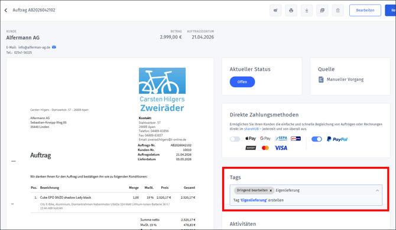Click the VISA logo
Image resolution: width=396 pixels, height=230 pixels.
tap(281, 148)
